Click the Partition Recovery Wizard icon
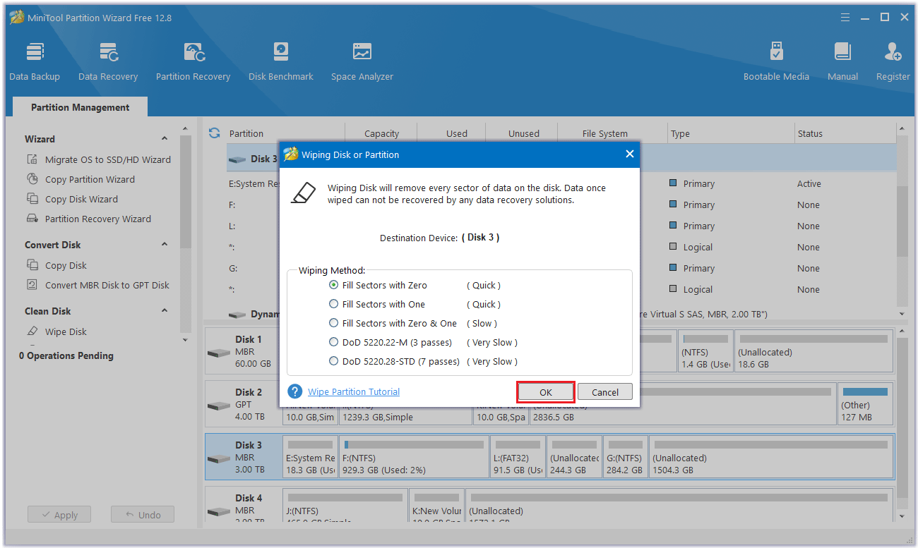 32,219
